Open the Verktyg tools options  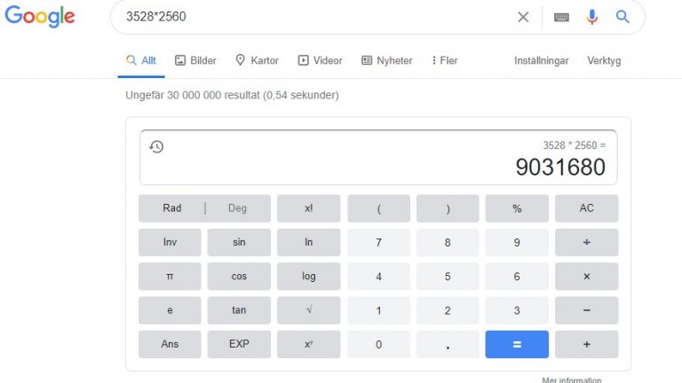coord(604,60)
